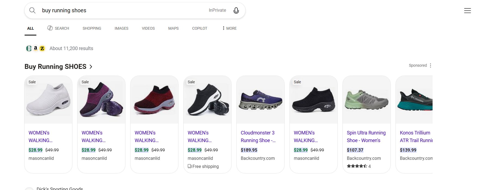Image resolution: width=481 pixels, height=190 pixels.
Task: Open the COPILOT tab
Action: point(200,28)
